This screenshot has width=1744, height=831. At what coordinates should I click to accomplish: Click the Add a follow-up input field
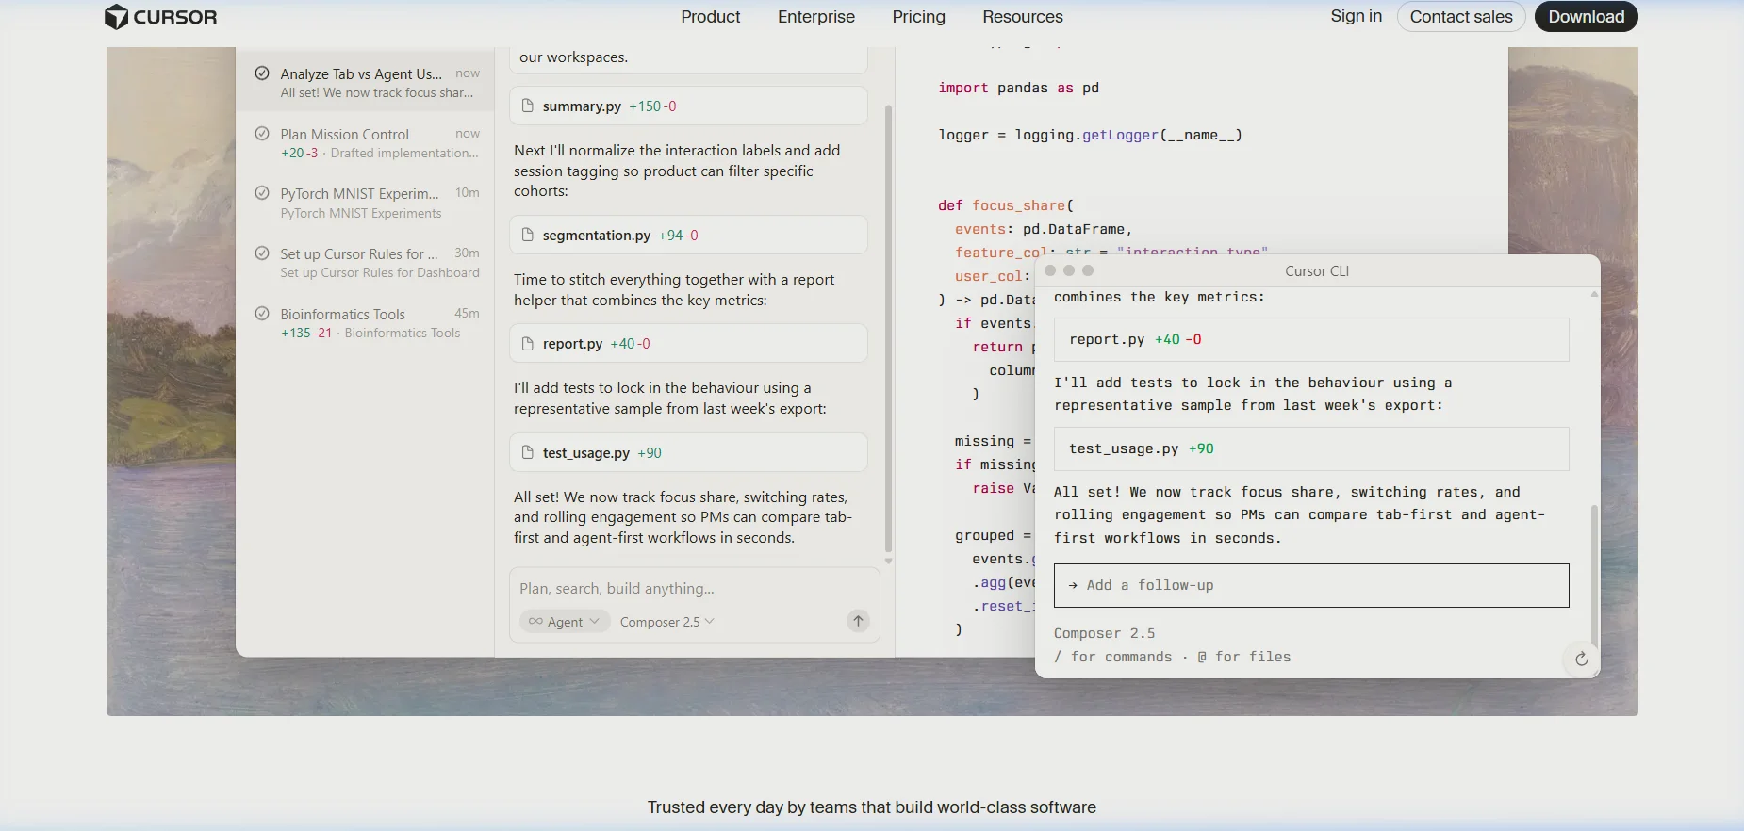point(1311,585)
